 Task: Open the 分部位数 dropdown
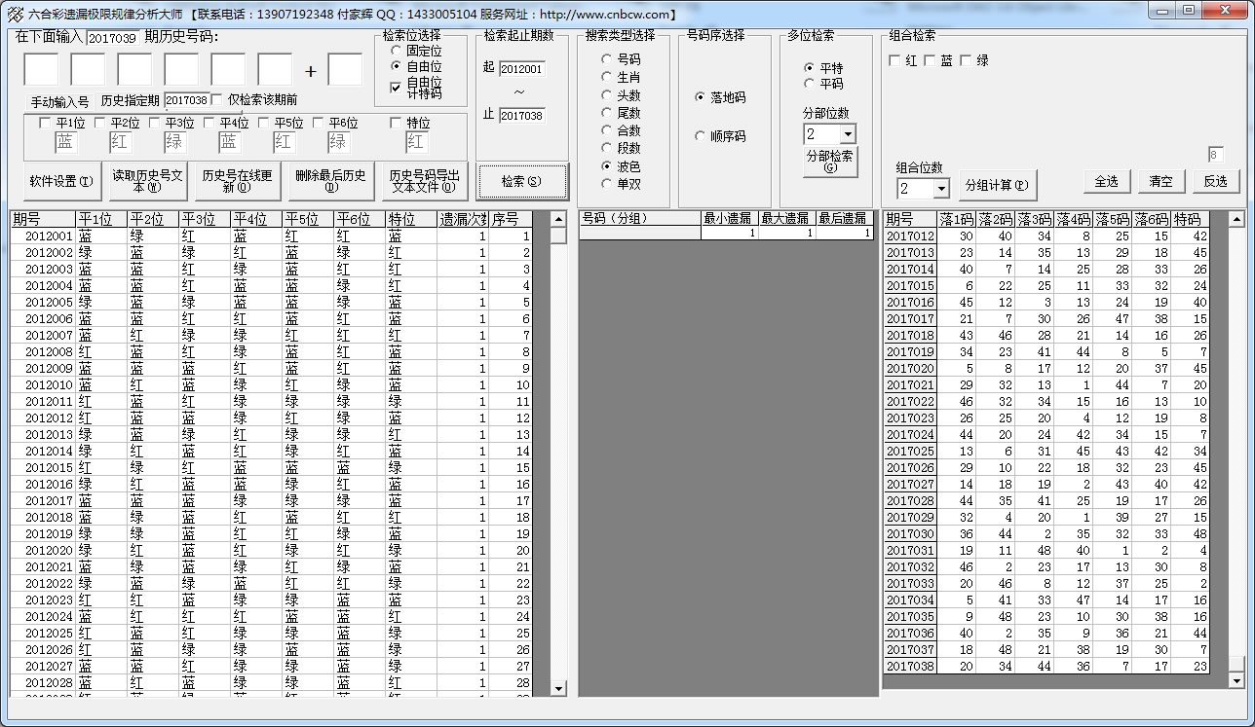(847, 134)
